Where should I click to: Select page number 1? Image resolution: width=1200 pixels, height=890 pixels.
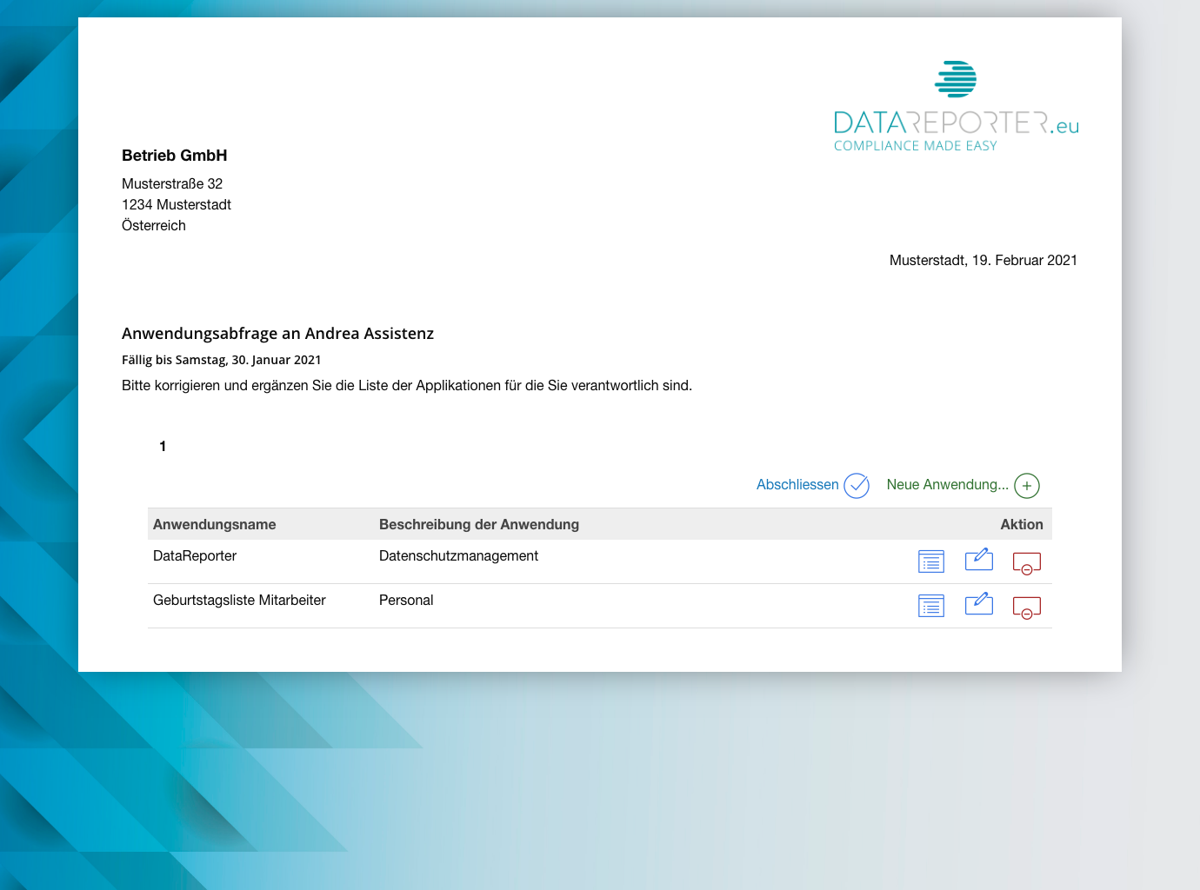(163, 446)
